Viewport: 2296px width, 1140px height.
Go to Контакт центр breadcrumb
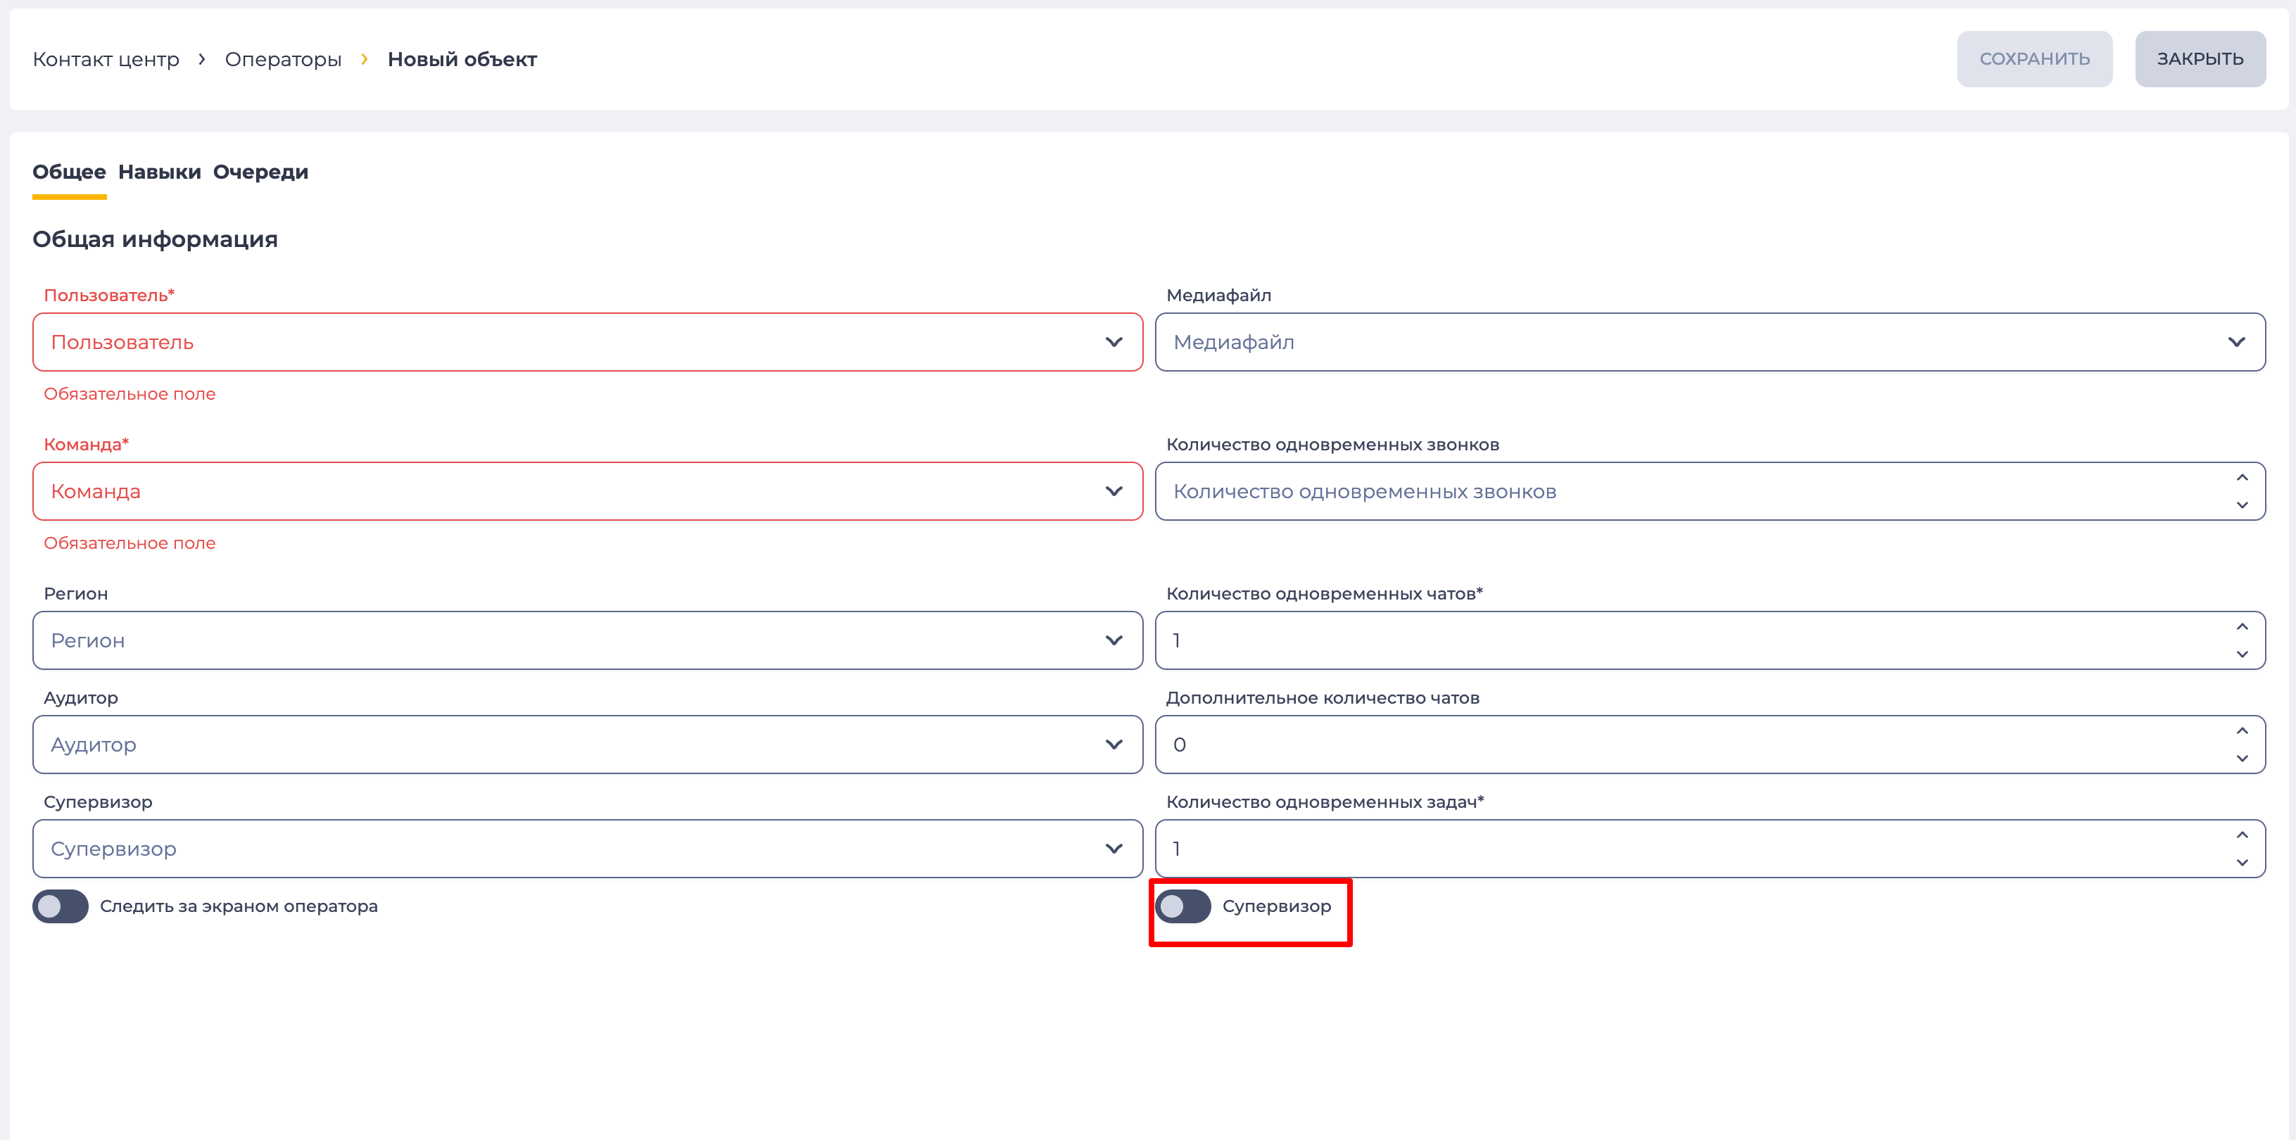coord(106,60)
